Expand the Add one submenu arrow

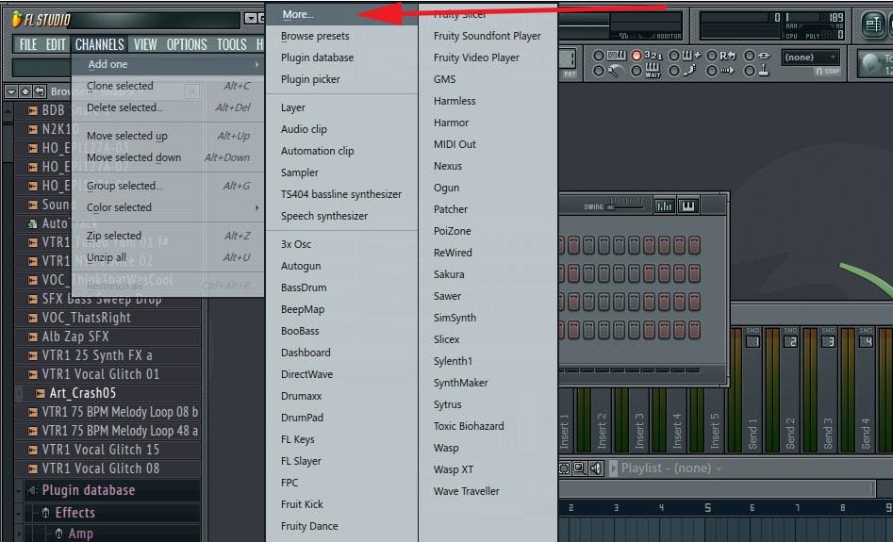[256, 64]
